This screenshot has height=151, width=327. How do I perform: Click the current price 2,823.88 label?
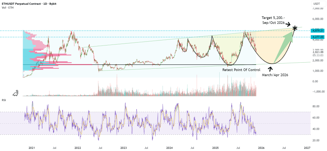(317, 52)
